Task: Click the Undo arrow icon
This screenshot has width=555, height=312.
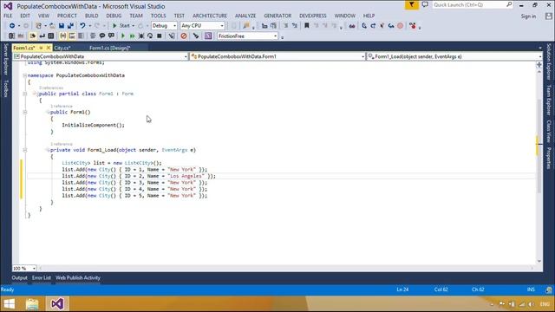Action: pyautogui.click(x=82, y=26)
